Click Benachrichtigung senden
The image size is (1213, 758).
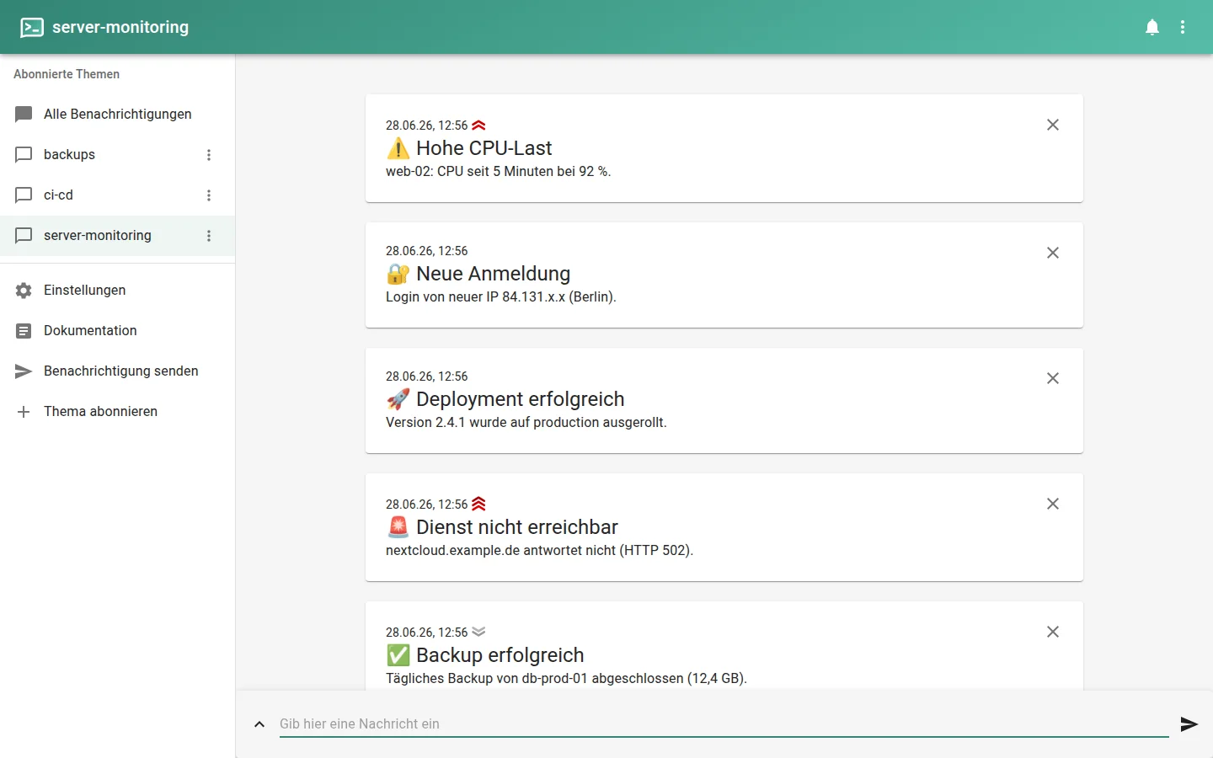tap(117, 371)
